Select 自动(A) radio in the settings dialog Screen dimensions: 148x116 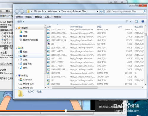point(3,39)
